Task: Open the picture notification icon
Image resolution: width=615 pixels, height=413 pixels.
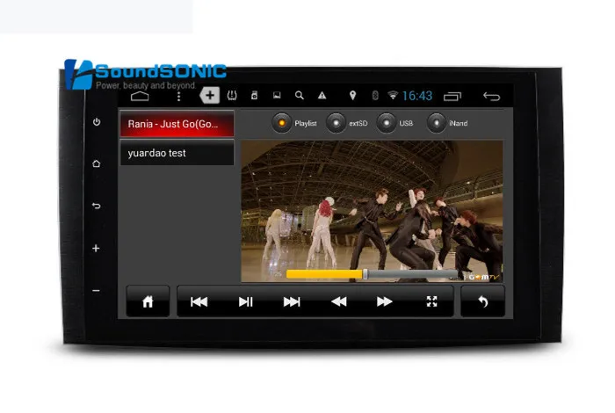Action: [277, 95]
